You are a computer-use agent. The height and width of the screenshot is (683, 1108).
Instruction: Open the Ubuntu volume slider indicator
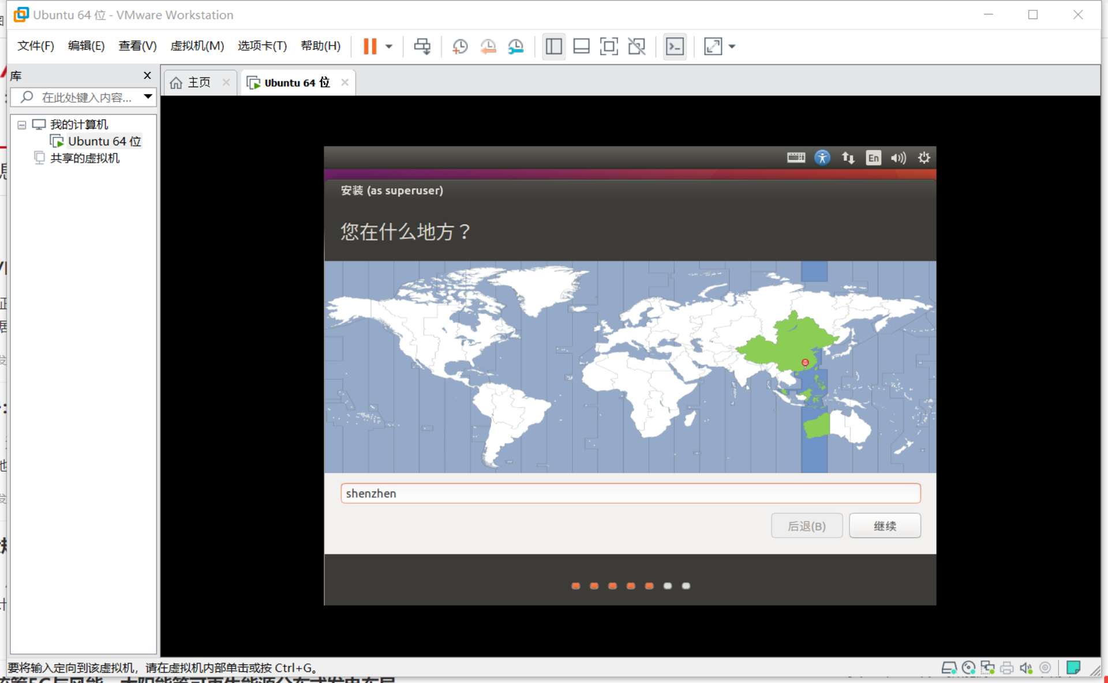click(x=898, y=157)
